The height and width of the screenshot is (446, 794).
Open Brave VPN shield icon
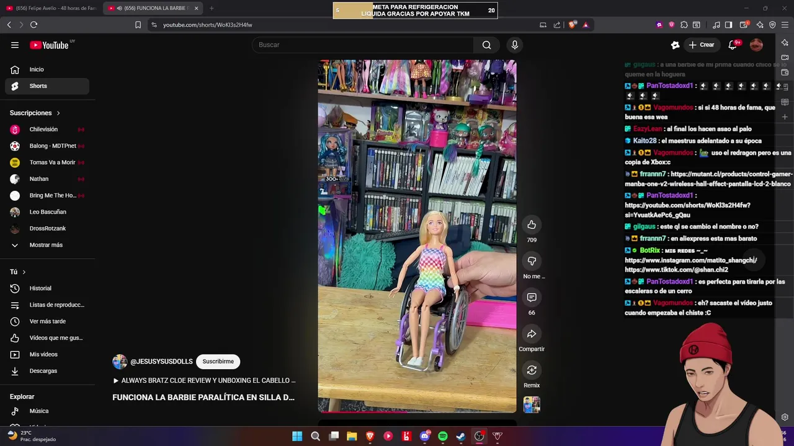pyautogui.click(x=772, y=25)
